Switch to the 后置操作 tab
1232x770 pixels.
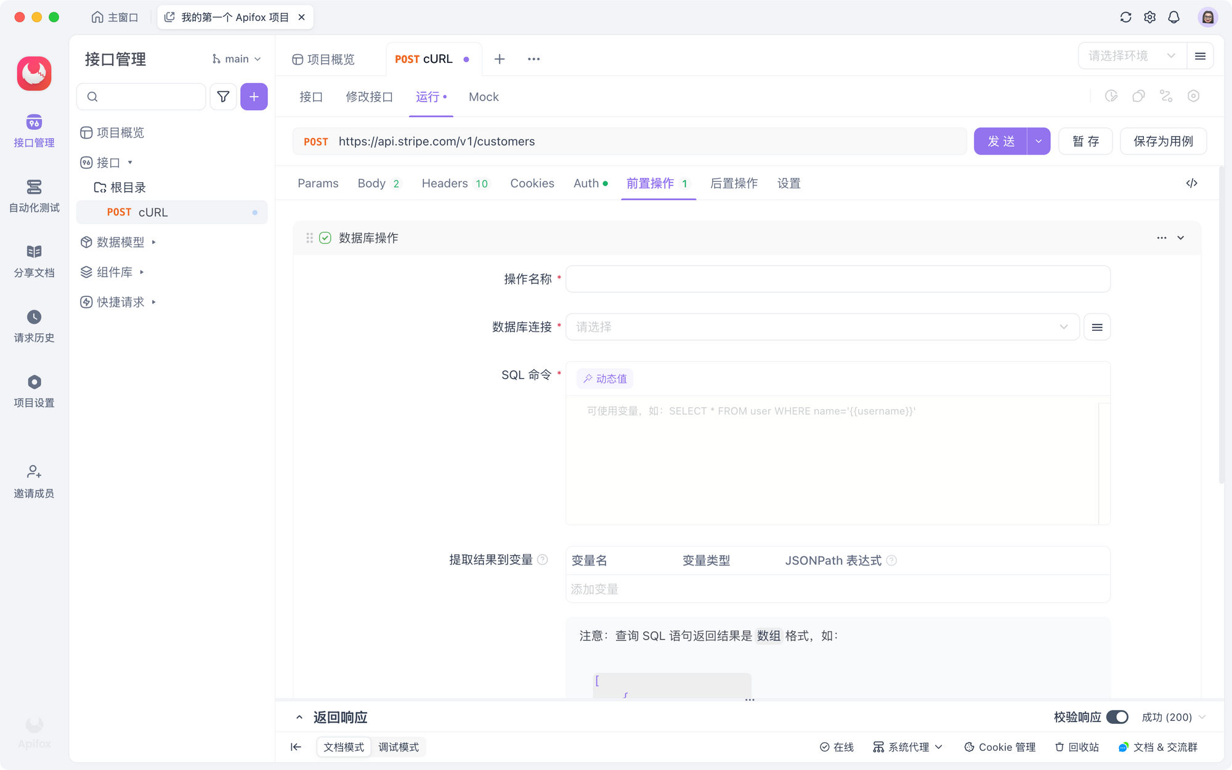click(x=734, y=183)
